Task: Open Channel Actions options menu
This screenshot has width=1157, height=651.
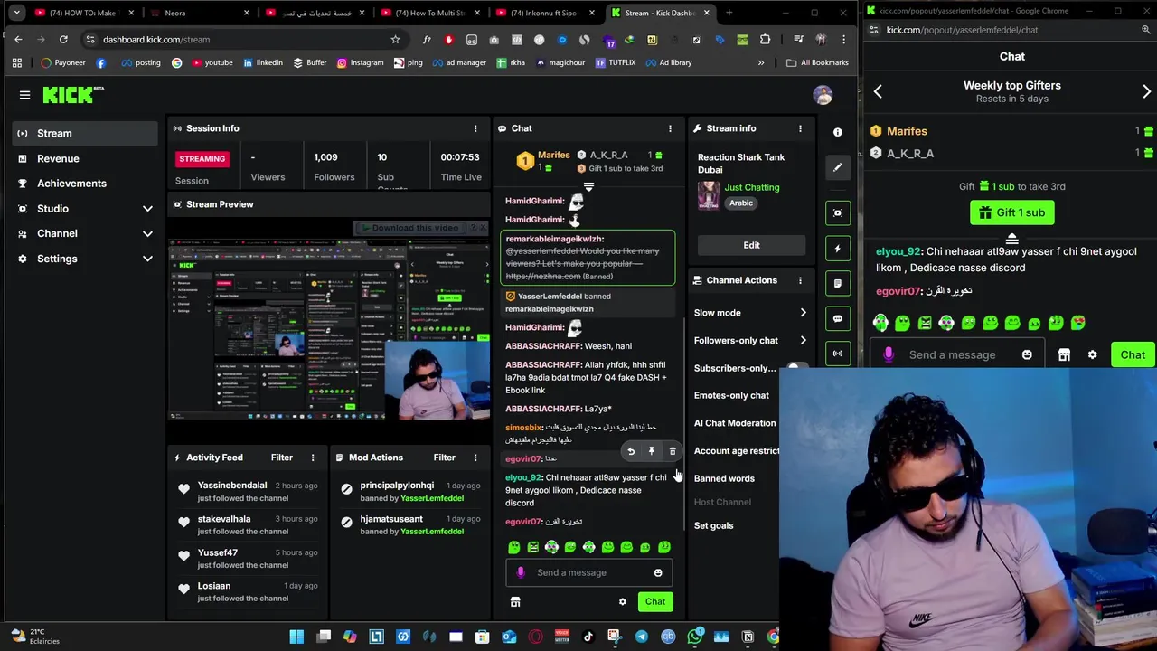Action: point(800,280)
